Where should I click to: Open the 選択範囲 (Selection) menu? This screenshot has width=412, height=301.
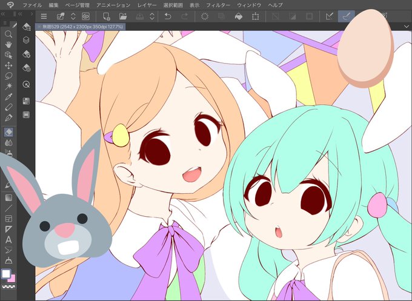pyautogui.click(x=173, y=5)
